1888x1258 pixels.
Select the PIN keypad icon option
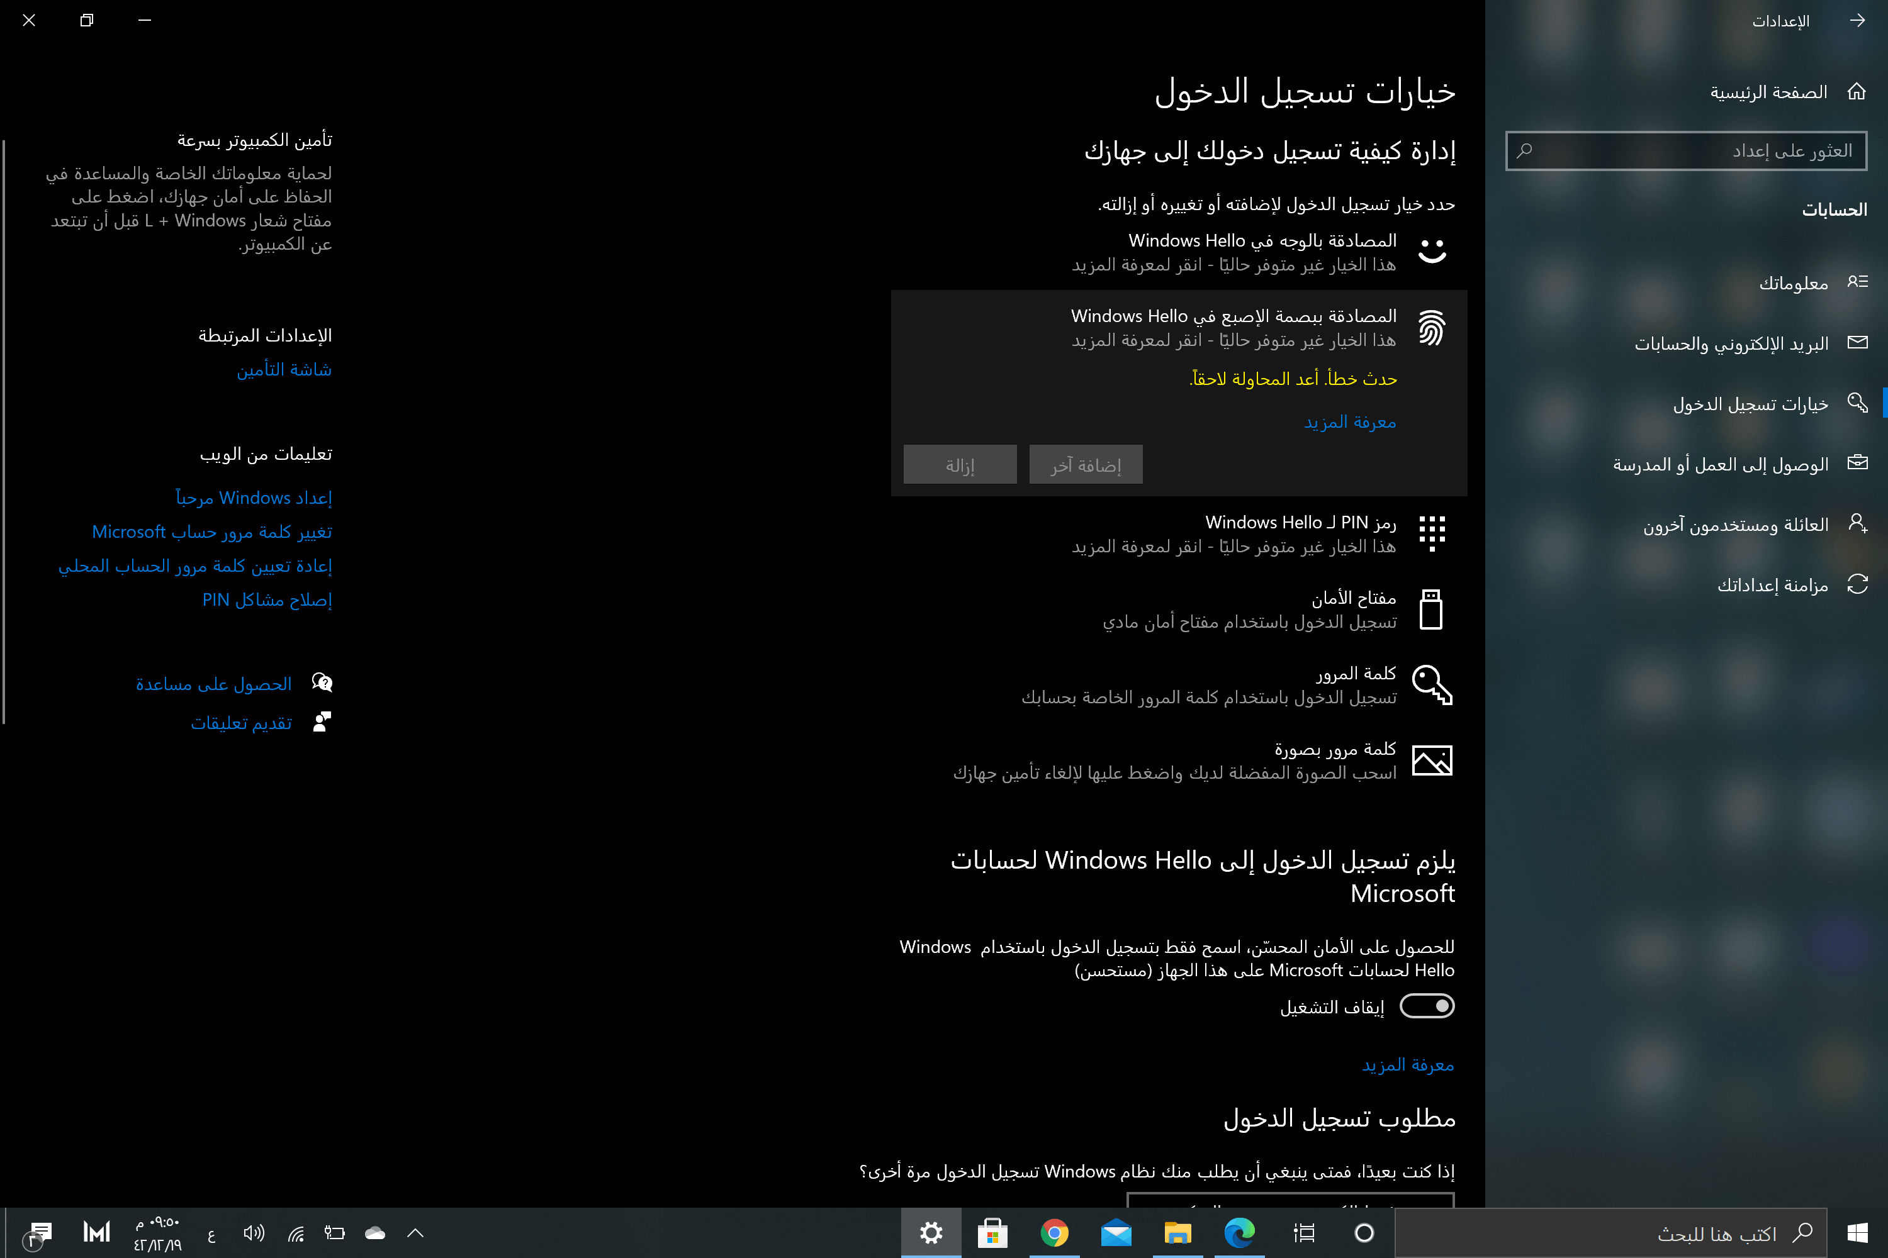1431,533
